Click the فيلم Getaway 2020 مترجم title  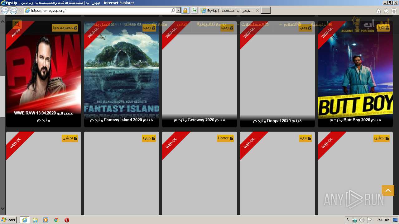click(199, 120)
